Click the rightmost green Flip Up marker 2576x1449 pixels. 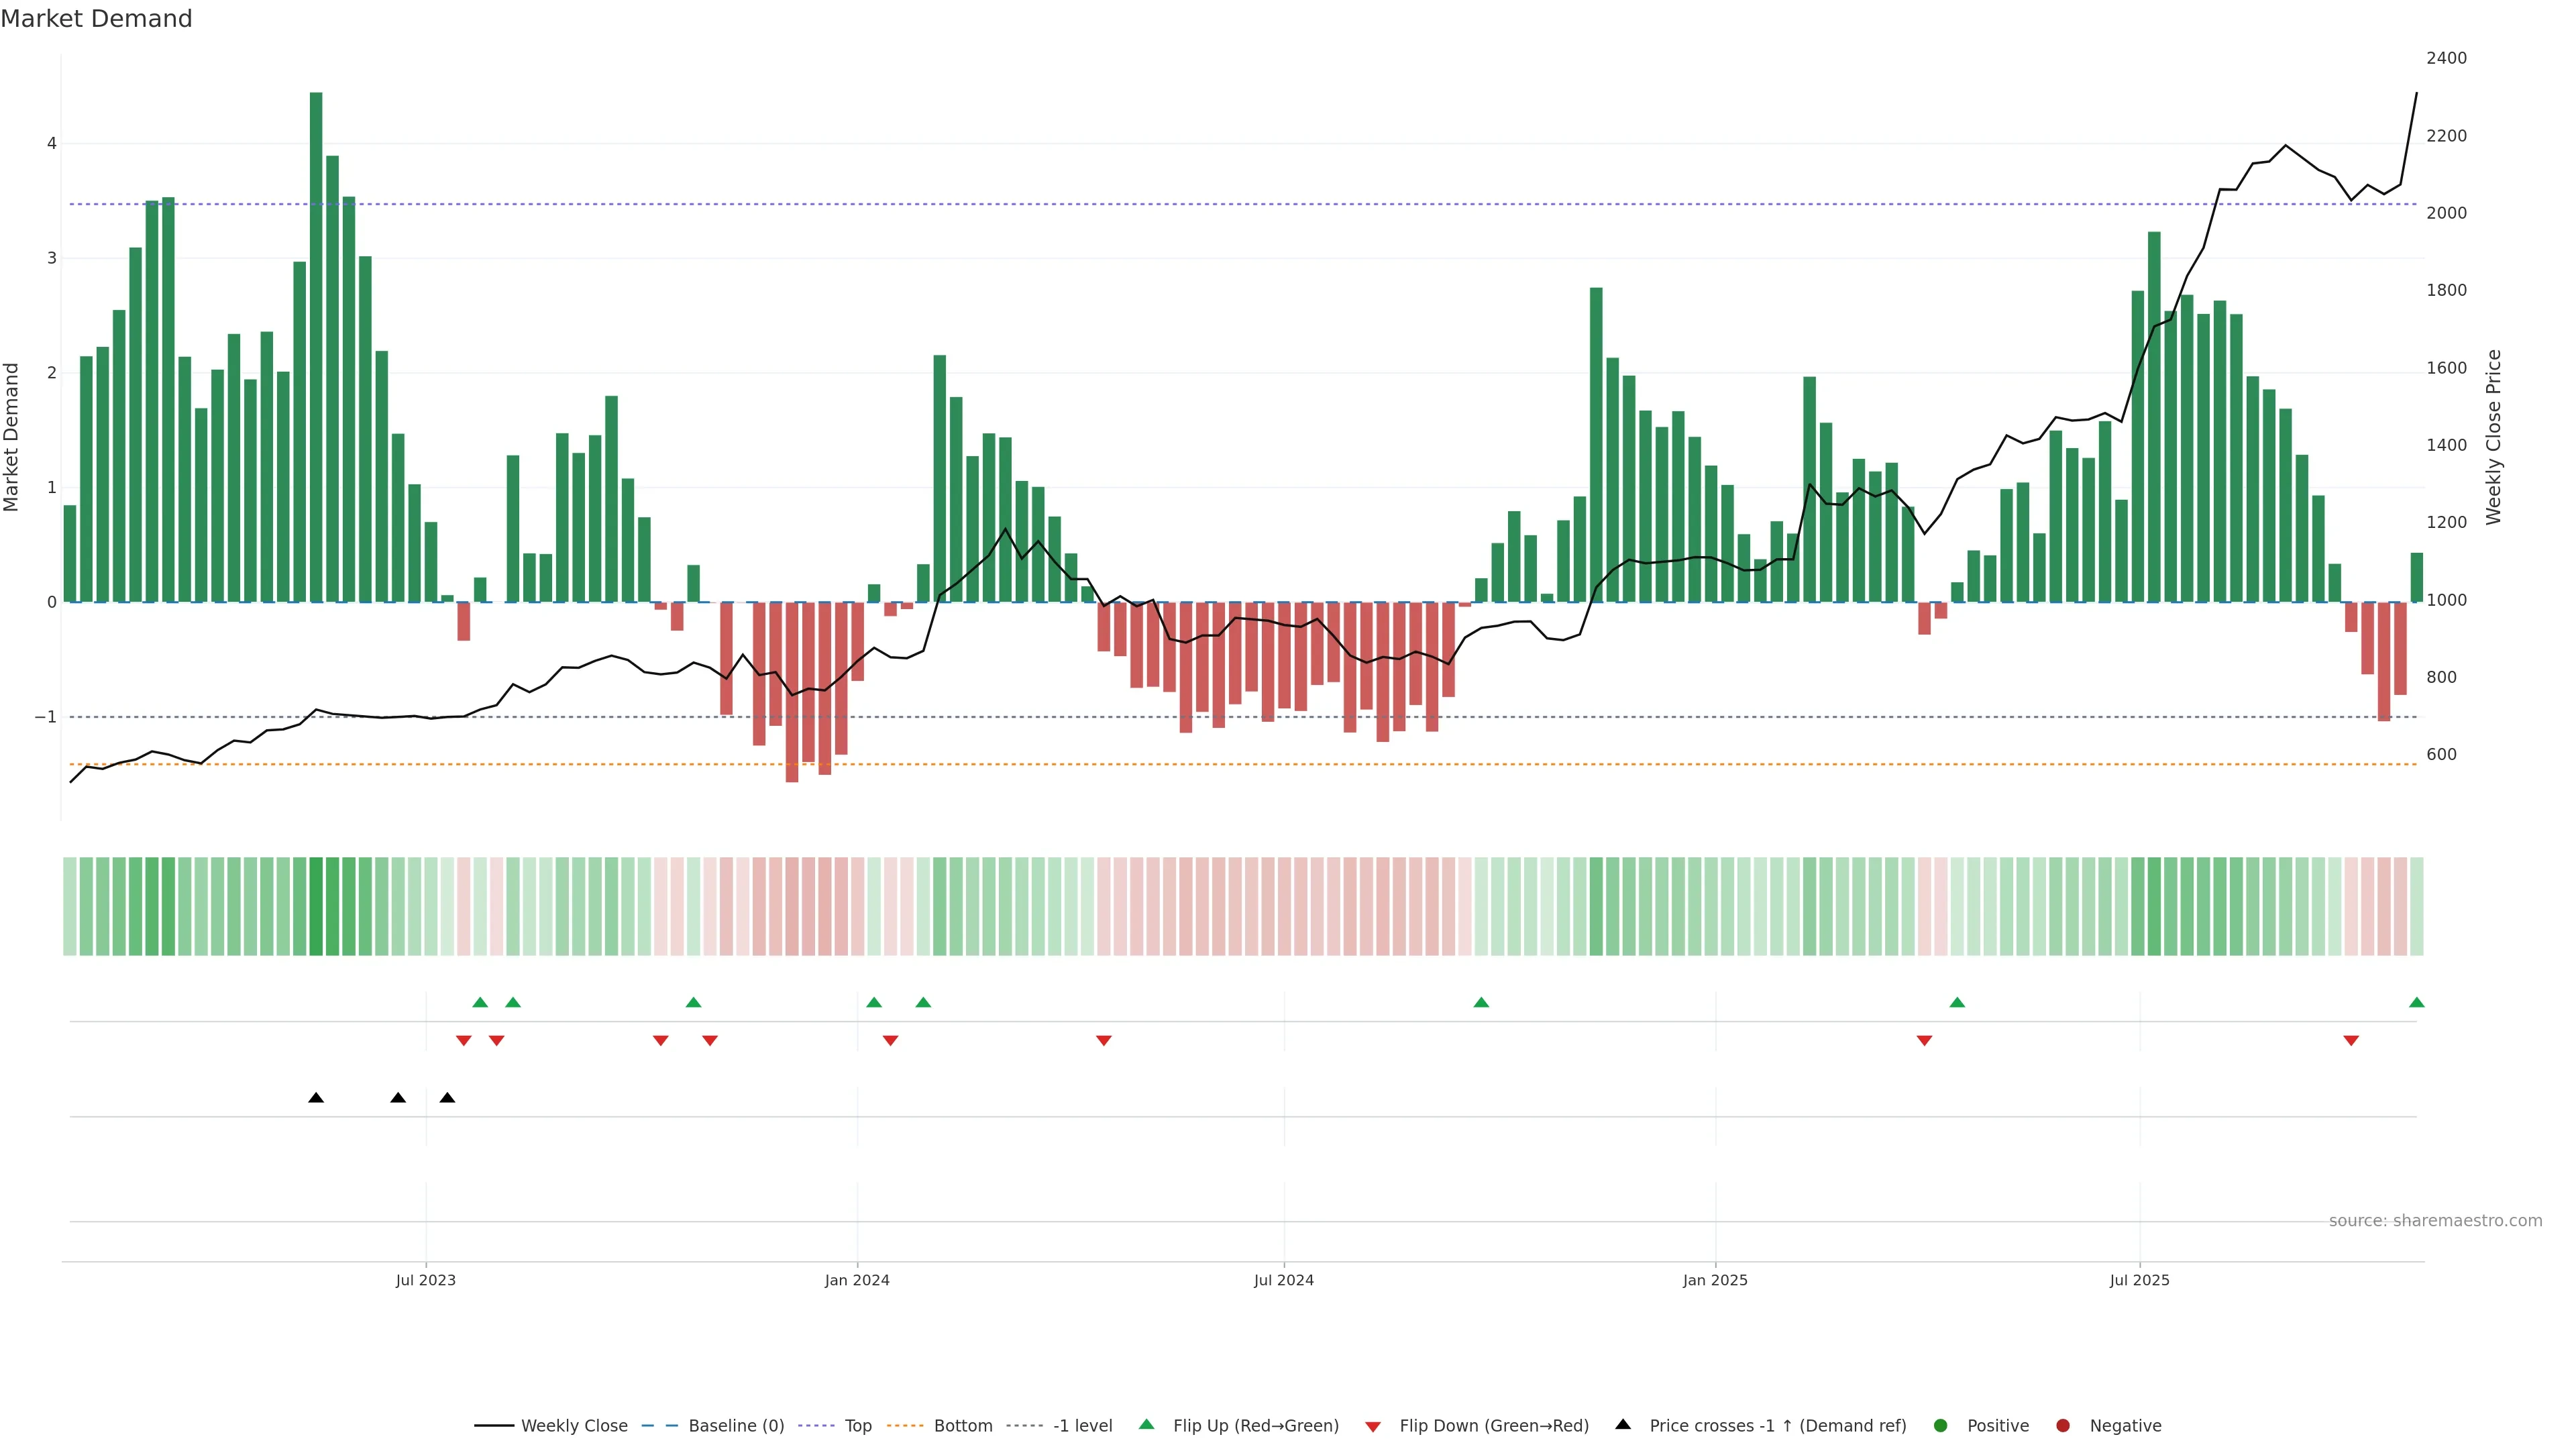2416,1003
